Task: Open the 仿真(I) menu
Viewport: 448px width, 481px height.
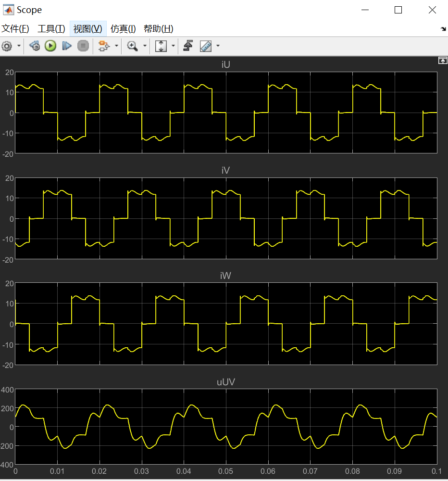Action: coord(123,29)
